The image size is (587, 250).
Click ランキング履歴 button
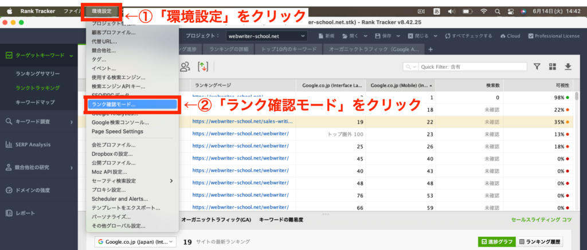[540, 242]
